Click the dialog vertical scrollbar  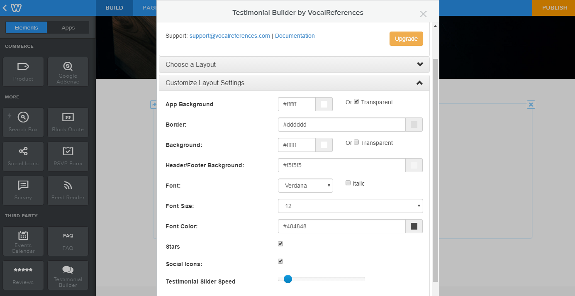(435, 170)
